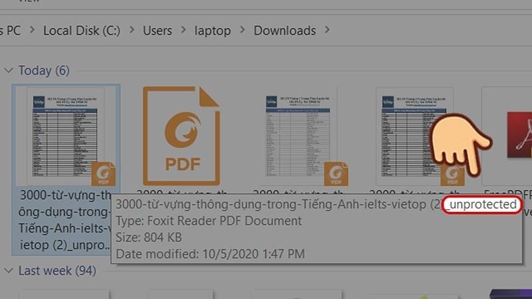Expand chevron after Local Disk (C:)

(x=132, y=30)
